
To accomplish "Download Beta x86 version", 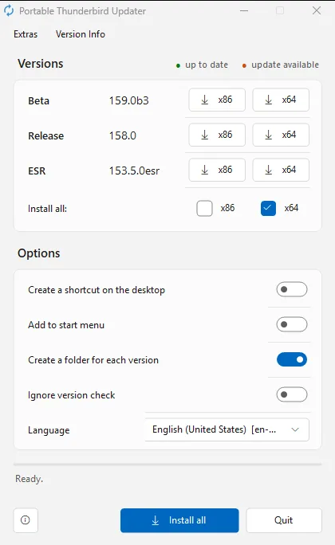I will click(217, 100).
